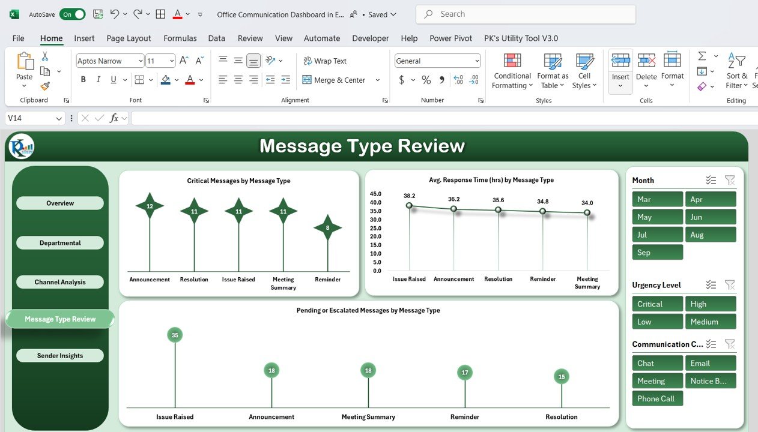Image resolution: width=758 pixels, height=432 pixels.
Task: Open Conditional Formatting in Styles group
Action: click(x=512, y=71)
